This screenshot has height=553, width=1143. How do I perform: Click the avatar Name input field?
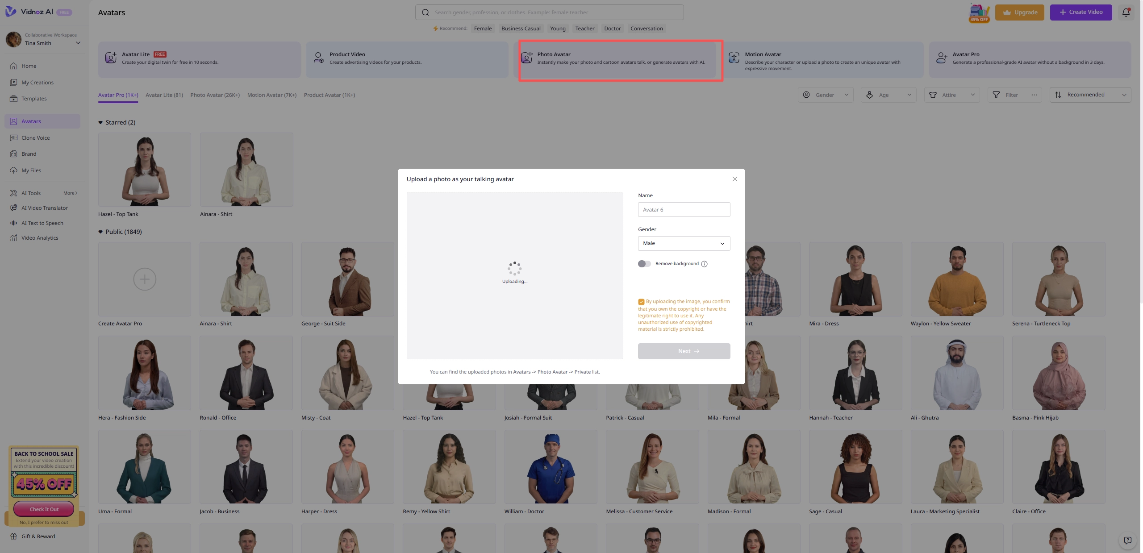[x=684, y=210]
